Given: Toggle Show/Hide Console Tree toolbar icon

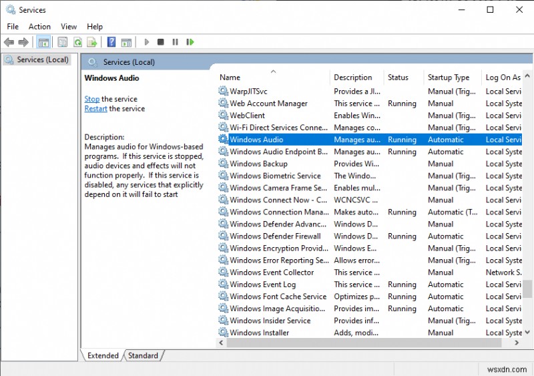Looking at the screenshot, I should coord(43,42).
